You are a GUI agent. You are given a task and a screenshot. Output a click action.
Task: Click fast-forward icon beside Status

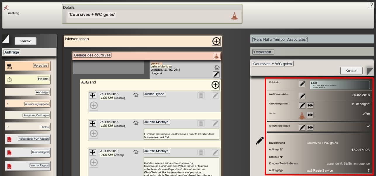(310, 115)
